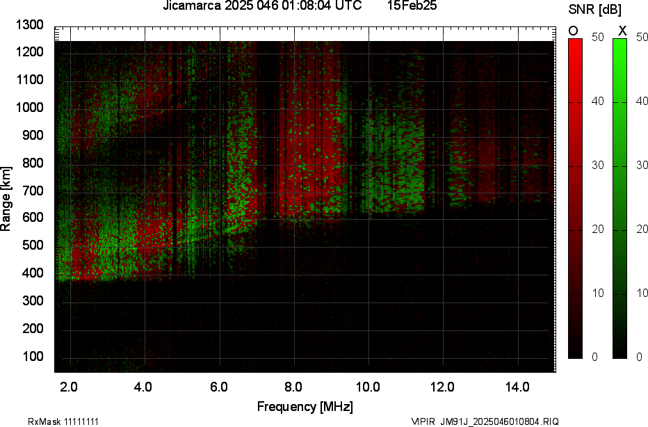
Task: Click the 1200 range tick label
Action: click(x=29, y=52)
